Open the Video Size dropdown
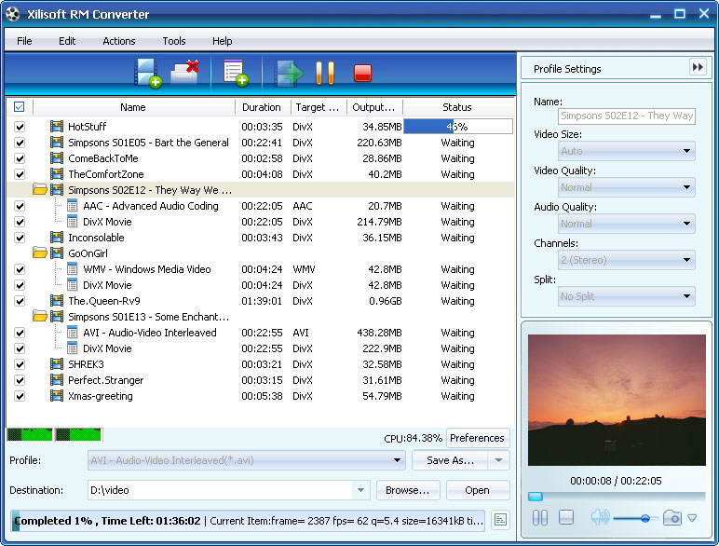This screenshot has width=719, height=546. tap(627, 151)
